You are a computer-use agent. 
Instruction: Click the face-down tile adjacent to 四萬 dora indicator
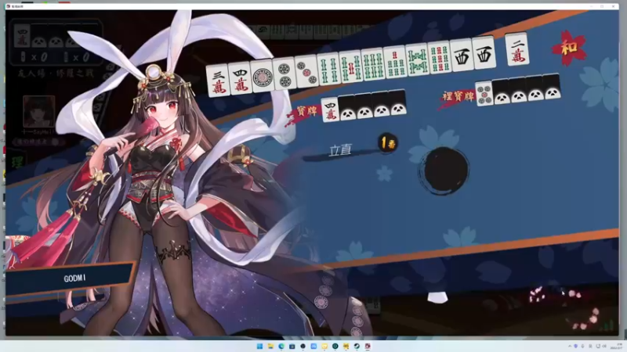pyautogui.click(x=347, y=107)
